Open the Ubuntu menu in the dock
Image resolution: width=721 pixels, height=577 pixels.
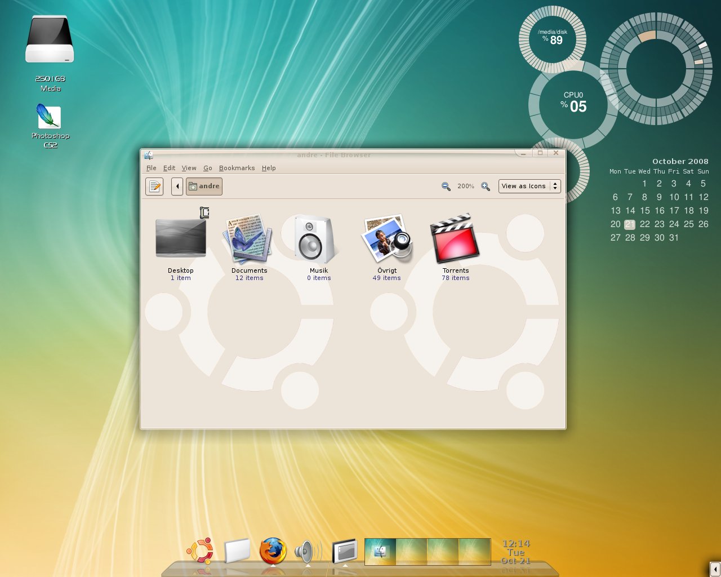pyautogui.click(x=200, y=551)
